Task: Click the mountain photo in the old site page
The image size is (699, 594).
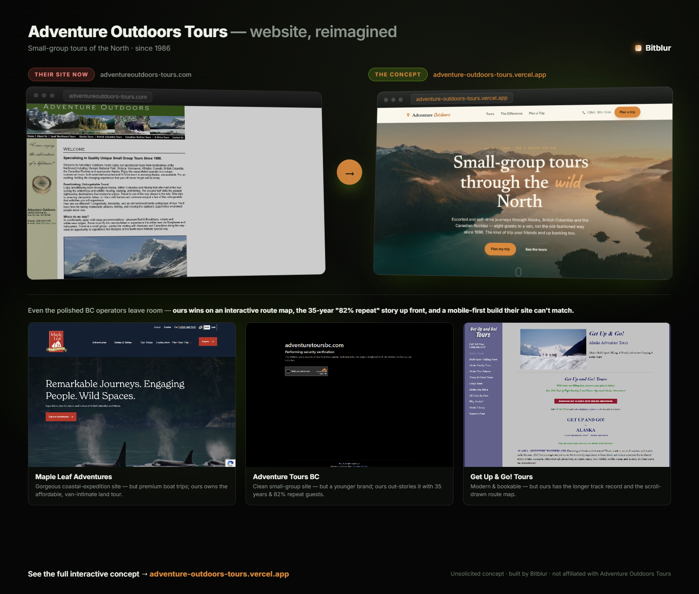Action: point(125,256)
